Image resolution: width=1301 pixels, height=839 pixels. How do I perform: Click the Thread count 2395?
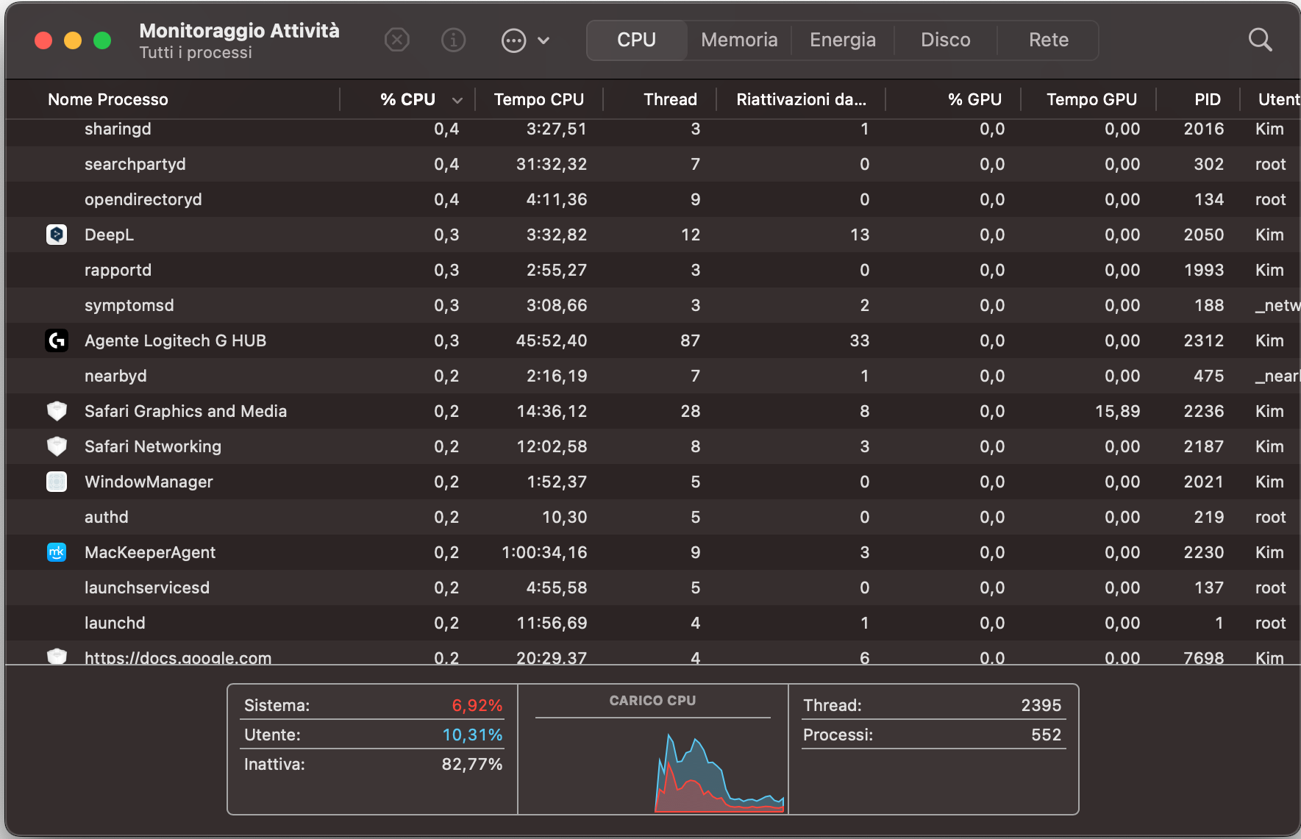pos(1041,705)
